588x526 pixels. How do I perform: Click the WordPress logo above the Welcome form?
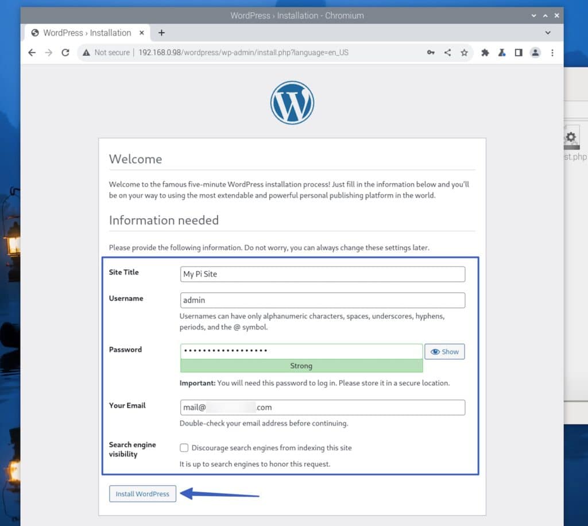pos(292,102)
